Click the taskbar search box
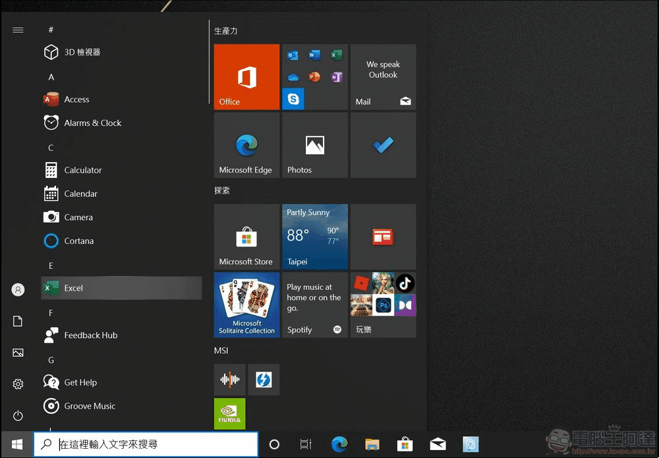Screen dimensions: 659x458 tap(146, 444)
